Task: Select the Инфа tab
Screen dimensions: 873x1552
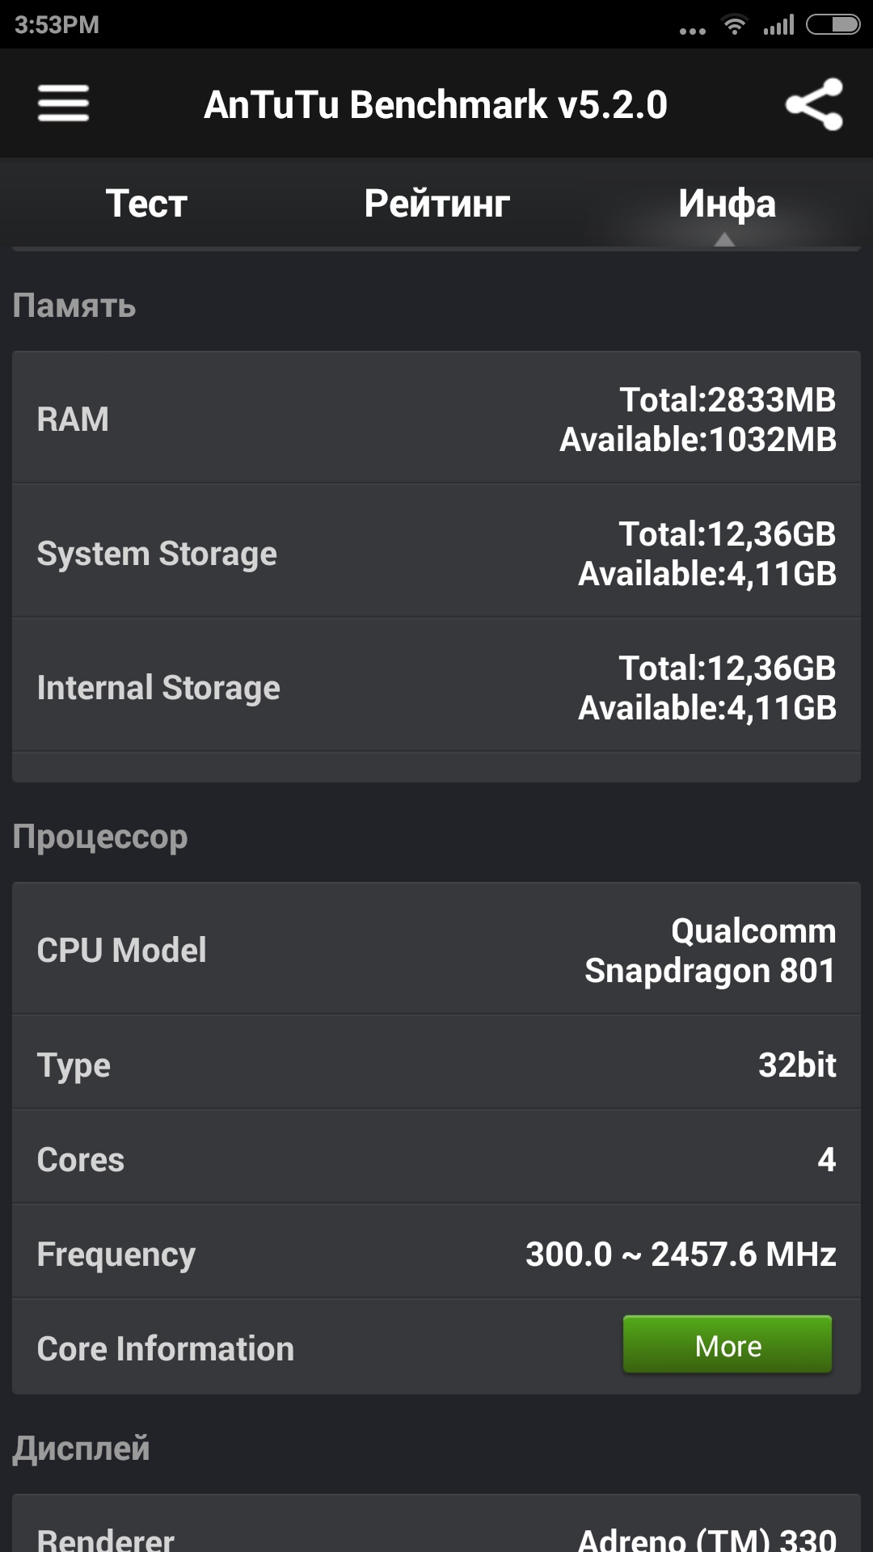Action: [727, 203]
